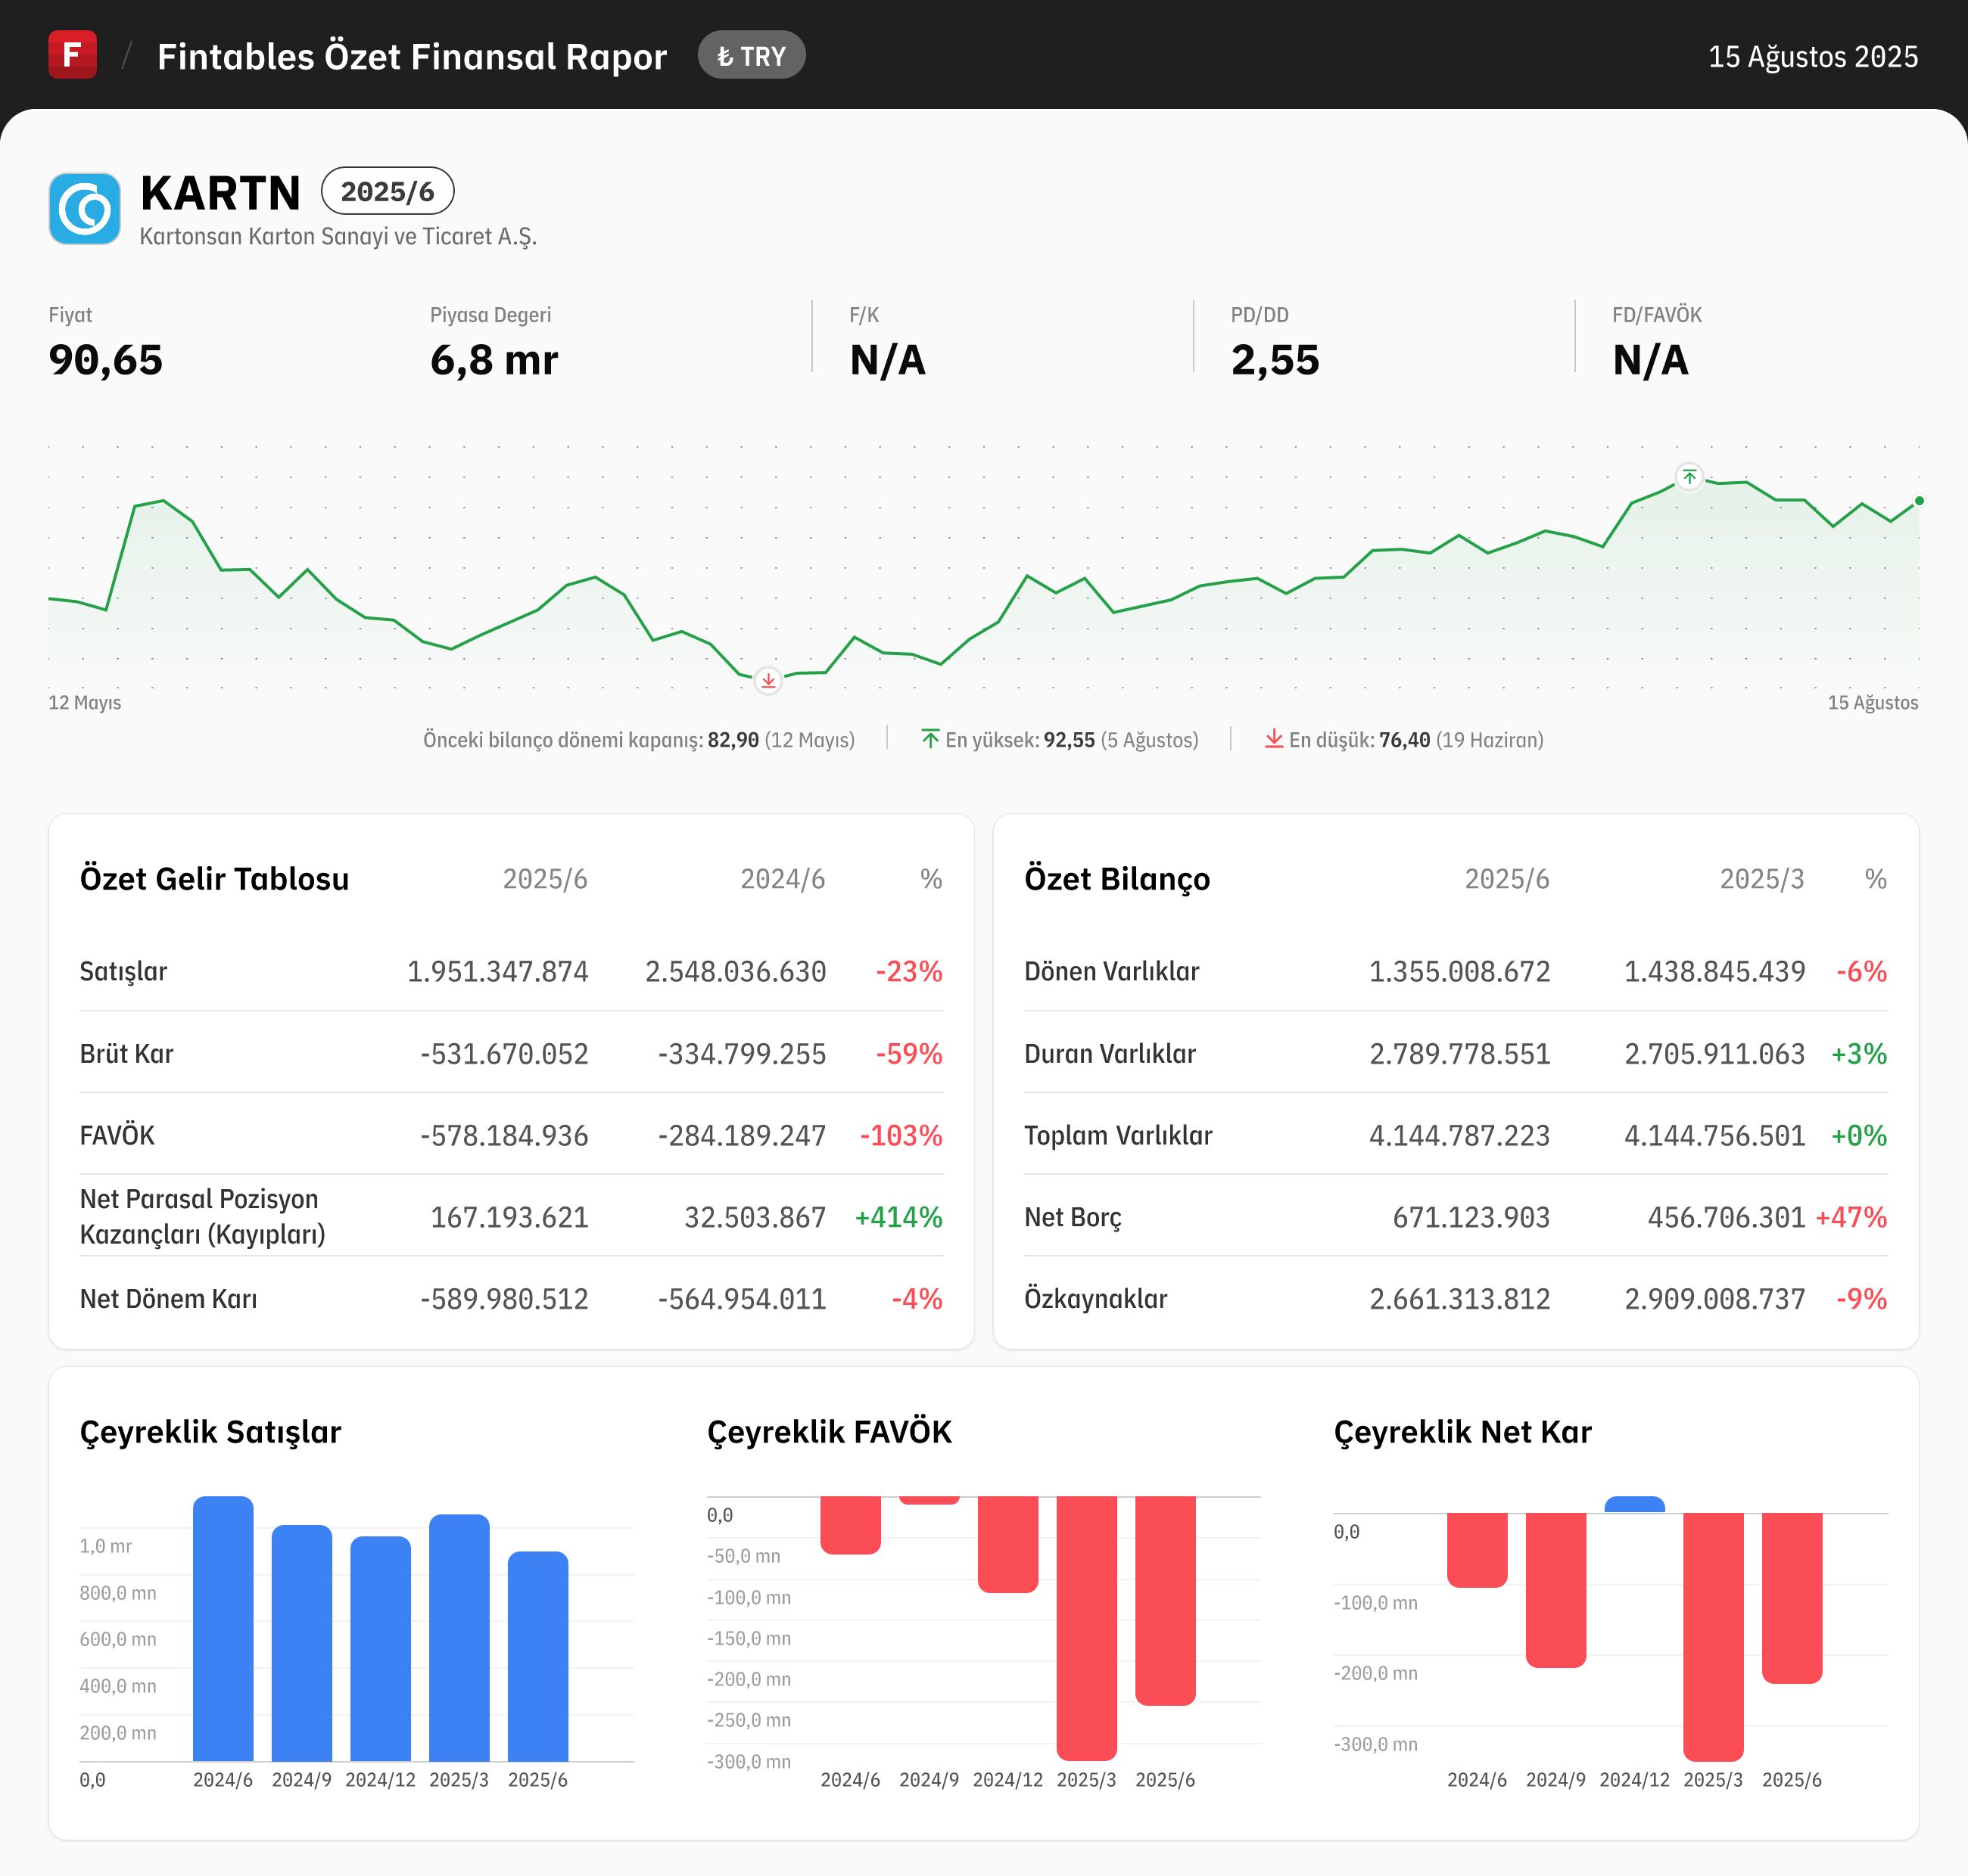The height and width of the screenshot is (1876, 1968).
Task: Click the 15 Ağustos chart end label
Action: coord(1873,702)
